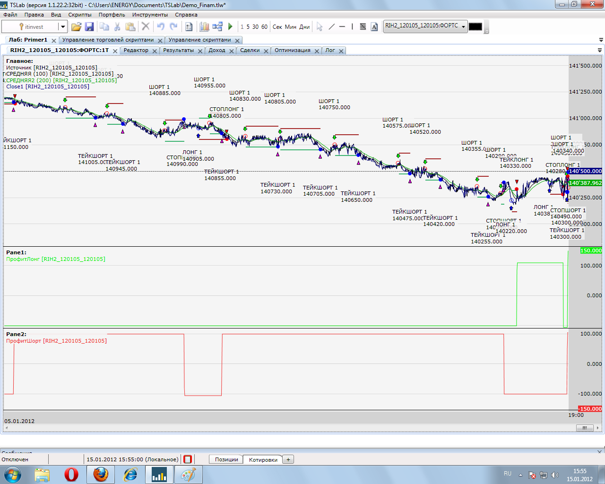Expand the tab list arrow beside the Лог tab

click(x=600, y=50)
